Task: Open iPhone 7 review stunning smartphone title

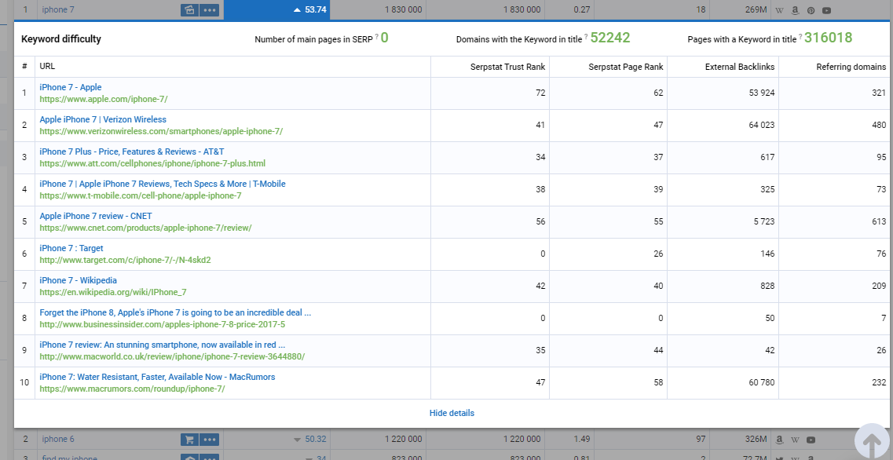Action: coord(163,345)
